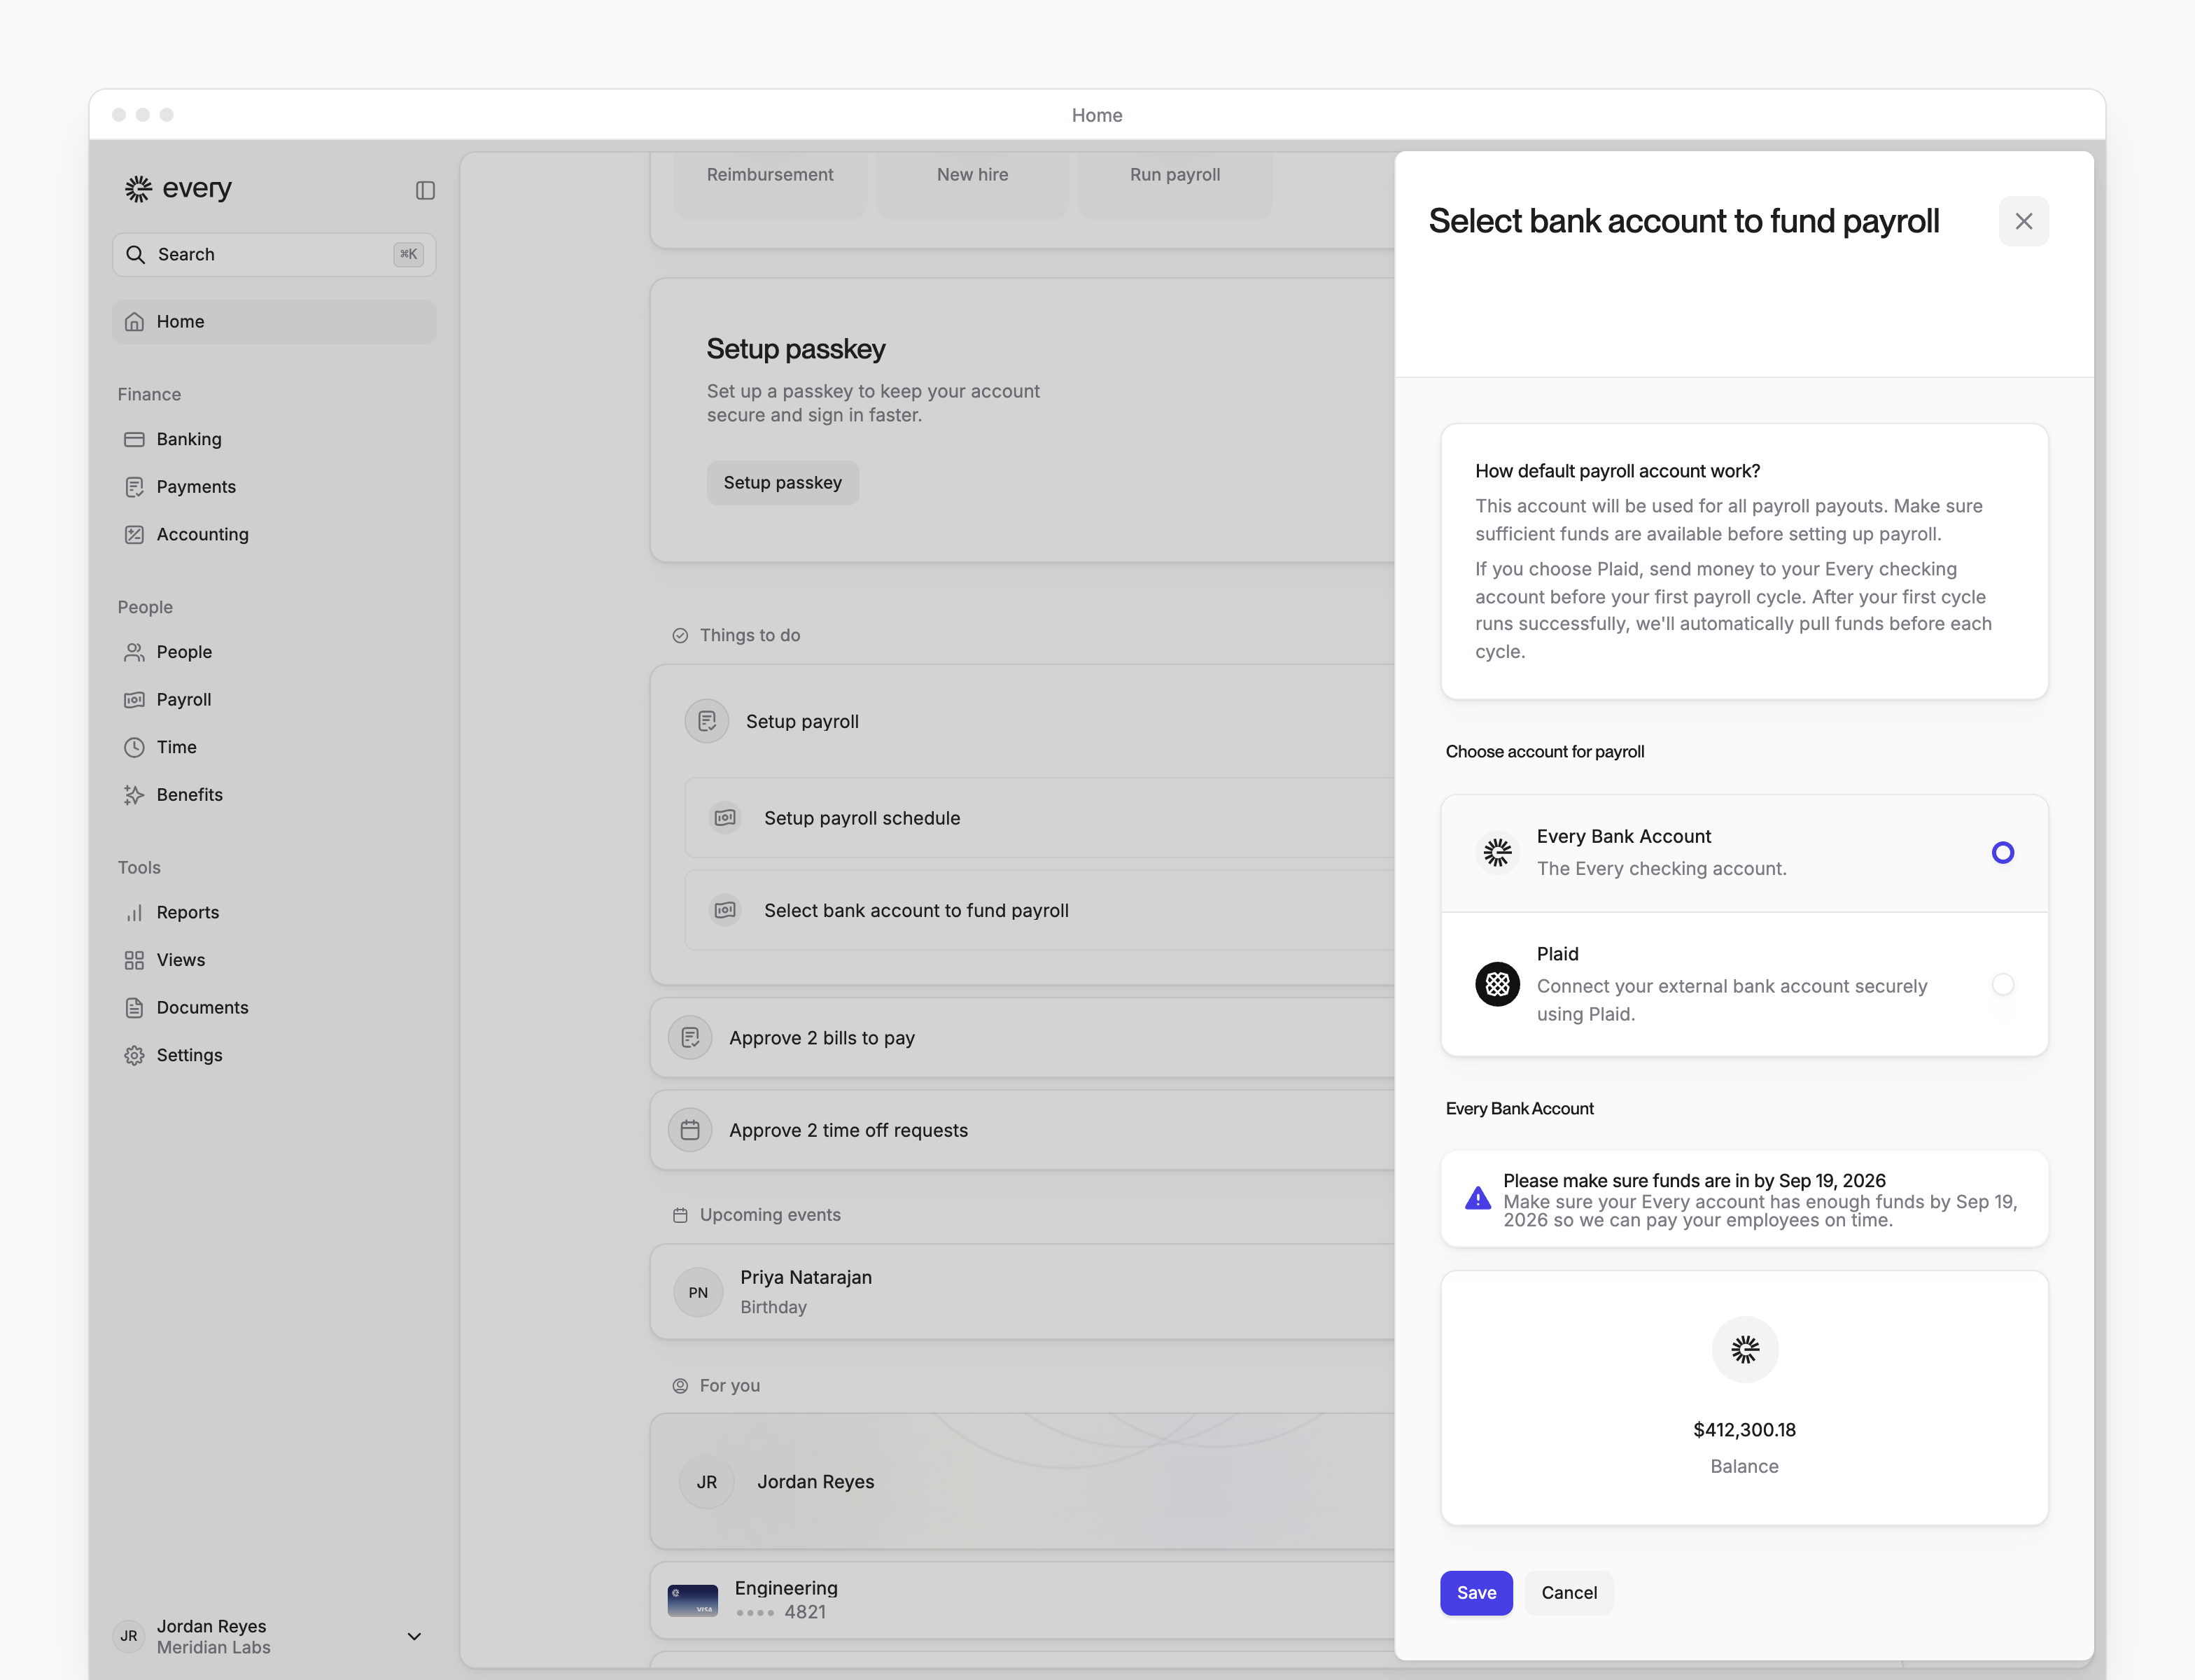Open Banking in the sidebar

click(274, 439)
